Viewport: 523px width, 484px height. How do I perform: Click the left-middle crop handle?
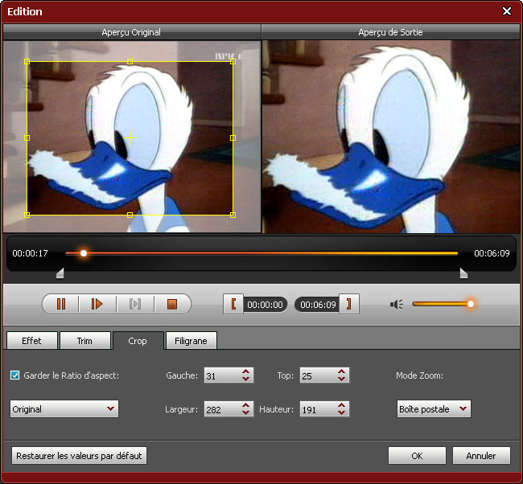point(27,137)
